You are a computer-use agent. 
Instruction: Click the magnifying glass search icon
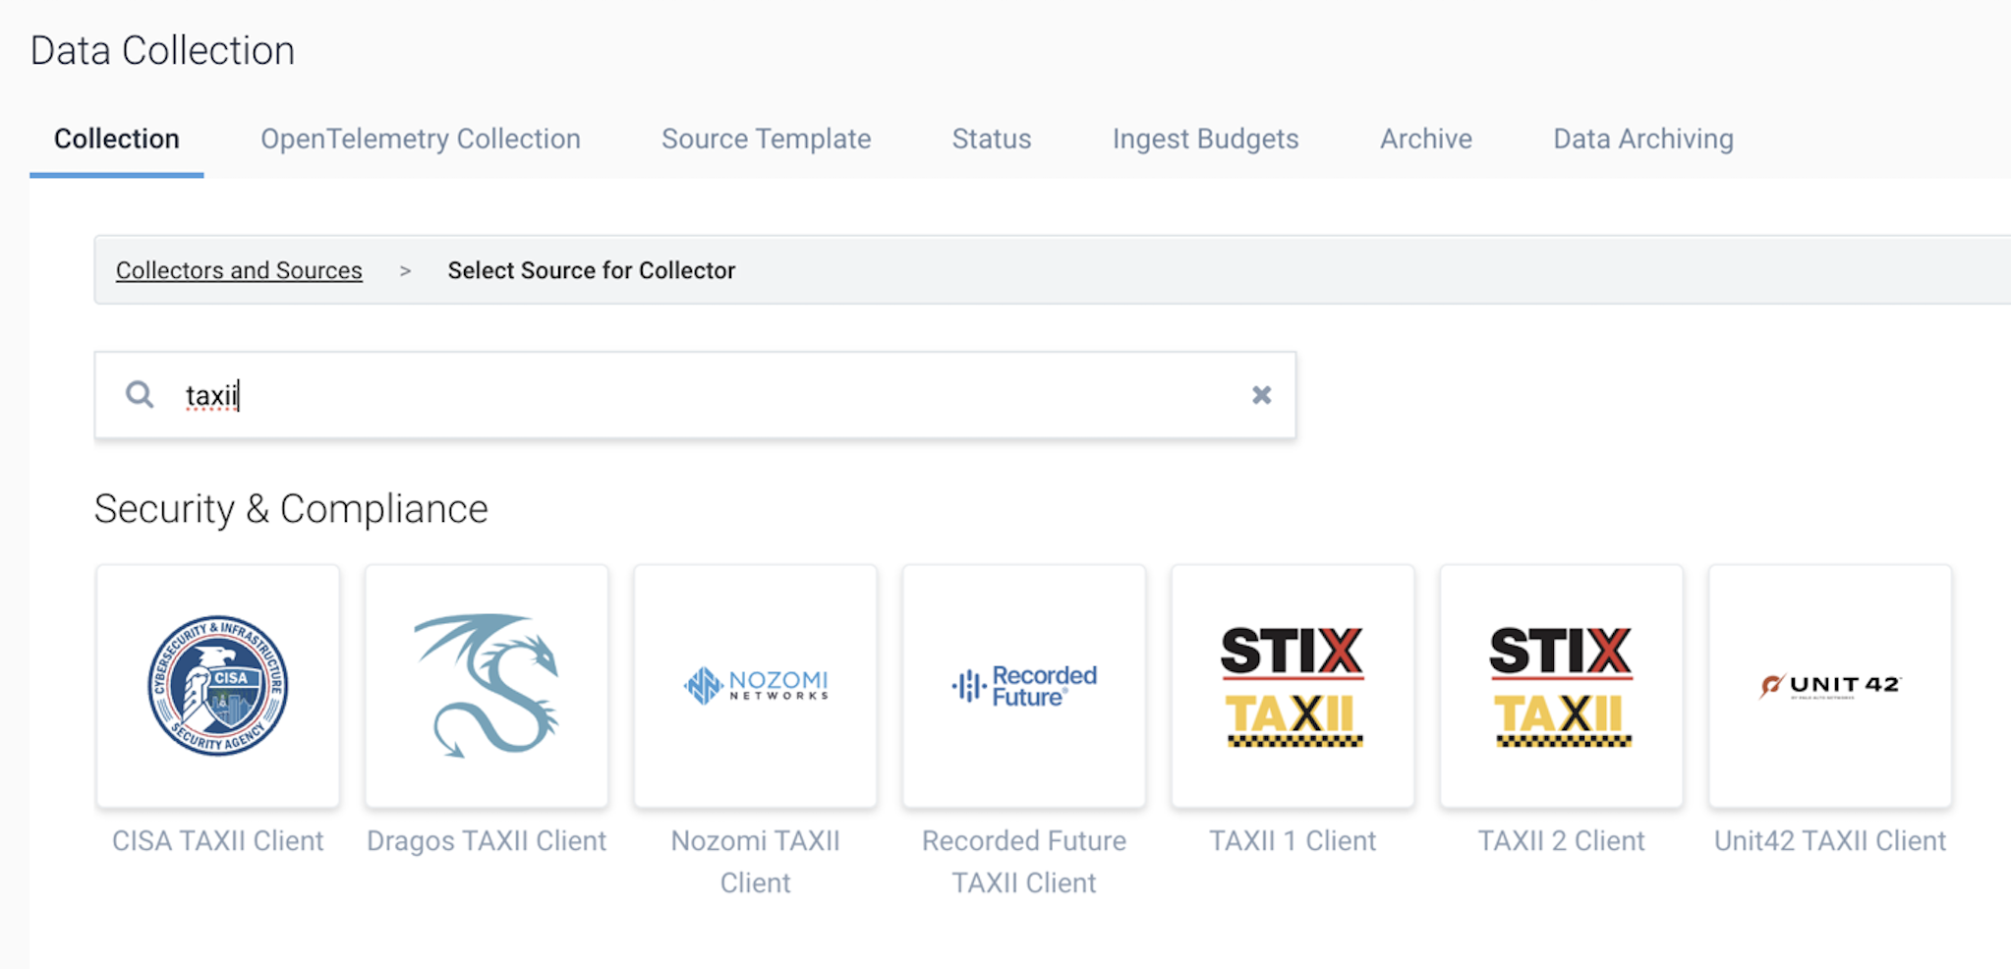click(139, 394)
